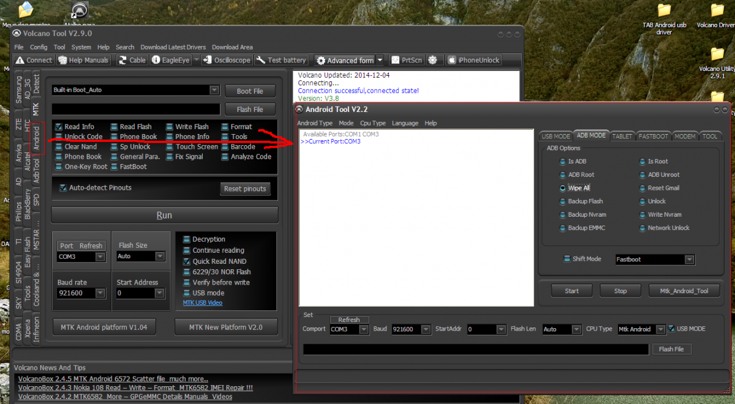Viewport: 735px width, 404px height.
Task: Enable the Decryption checkbox
Action: coord(187,239)
